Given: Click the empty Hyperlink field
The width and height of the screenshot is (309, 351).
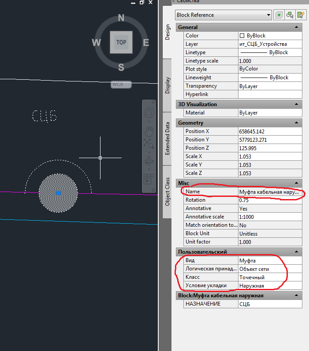Looking at the screenshot, I should tap(270, 94).
